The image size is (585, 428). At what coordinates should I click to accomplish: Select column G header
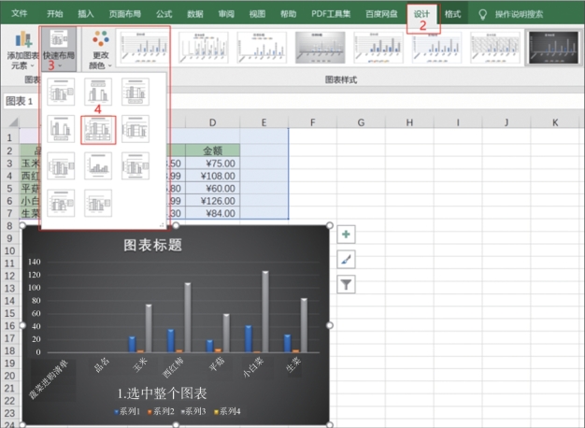[361, 122]
